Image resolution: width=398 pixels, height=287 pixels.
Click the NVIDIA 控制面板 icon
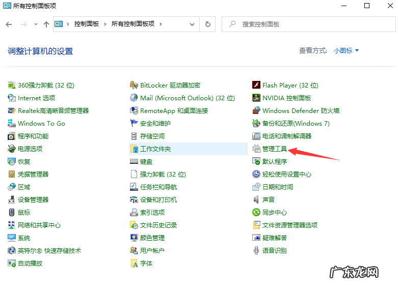pos(256,98)
